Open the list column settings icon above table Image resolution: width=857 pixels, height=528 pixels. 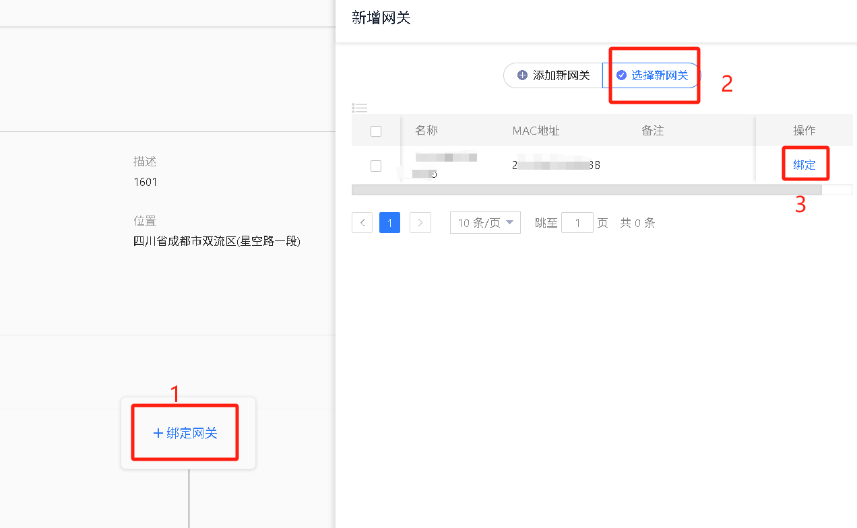(x=360, y=108)
